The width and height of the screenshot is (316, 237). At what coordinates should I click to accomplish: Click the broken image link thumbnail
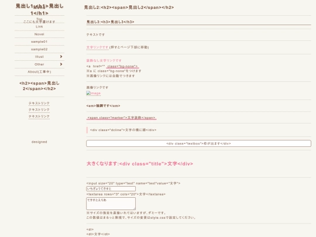coord(94,93)
